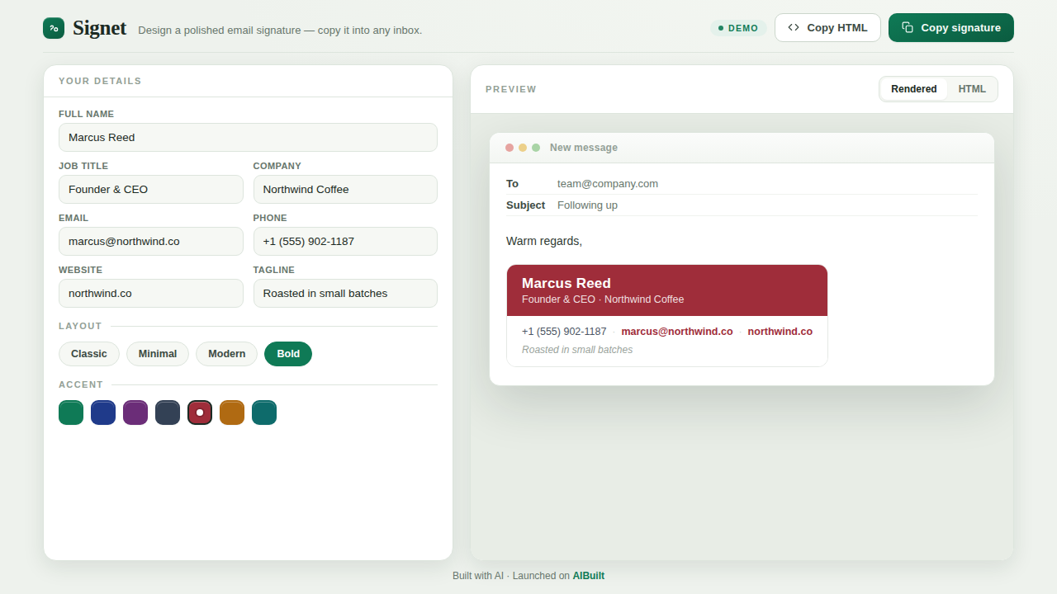Focus the Company input field

tap(345, 190)
